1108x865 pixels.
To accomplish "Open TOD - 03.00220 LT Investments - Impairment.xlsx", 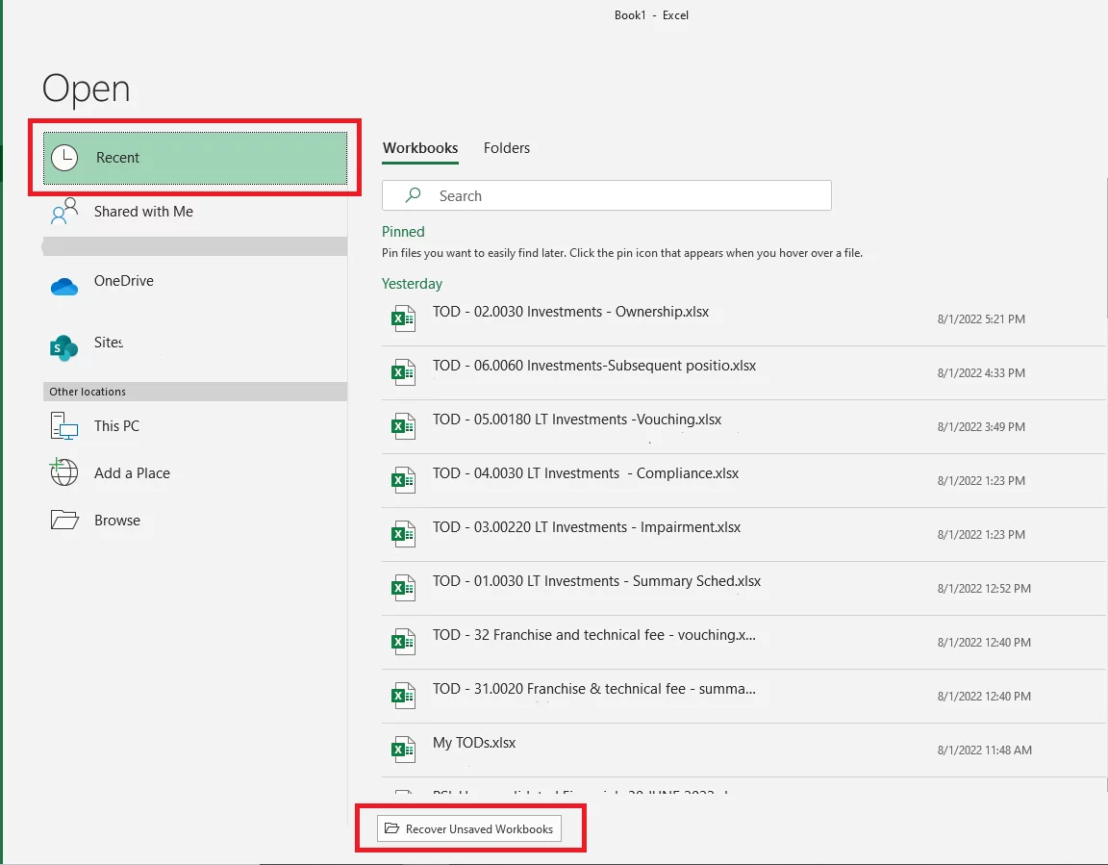I will pos(585,527).
